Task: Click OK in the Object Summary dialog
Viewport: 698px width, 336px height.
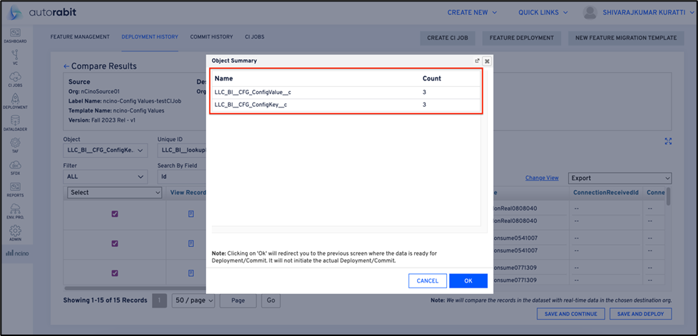Action: pos(468,280)
